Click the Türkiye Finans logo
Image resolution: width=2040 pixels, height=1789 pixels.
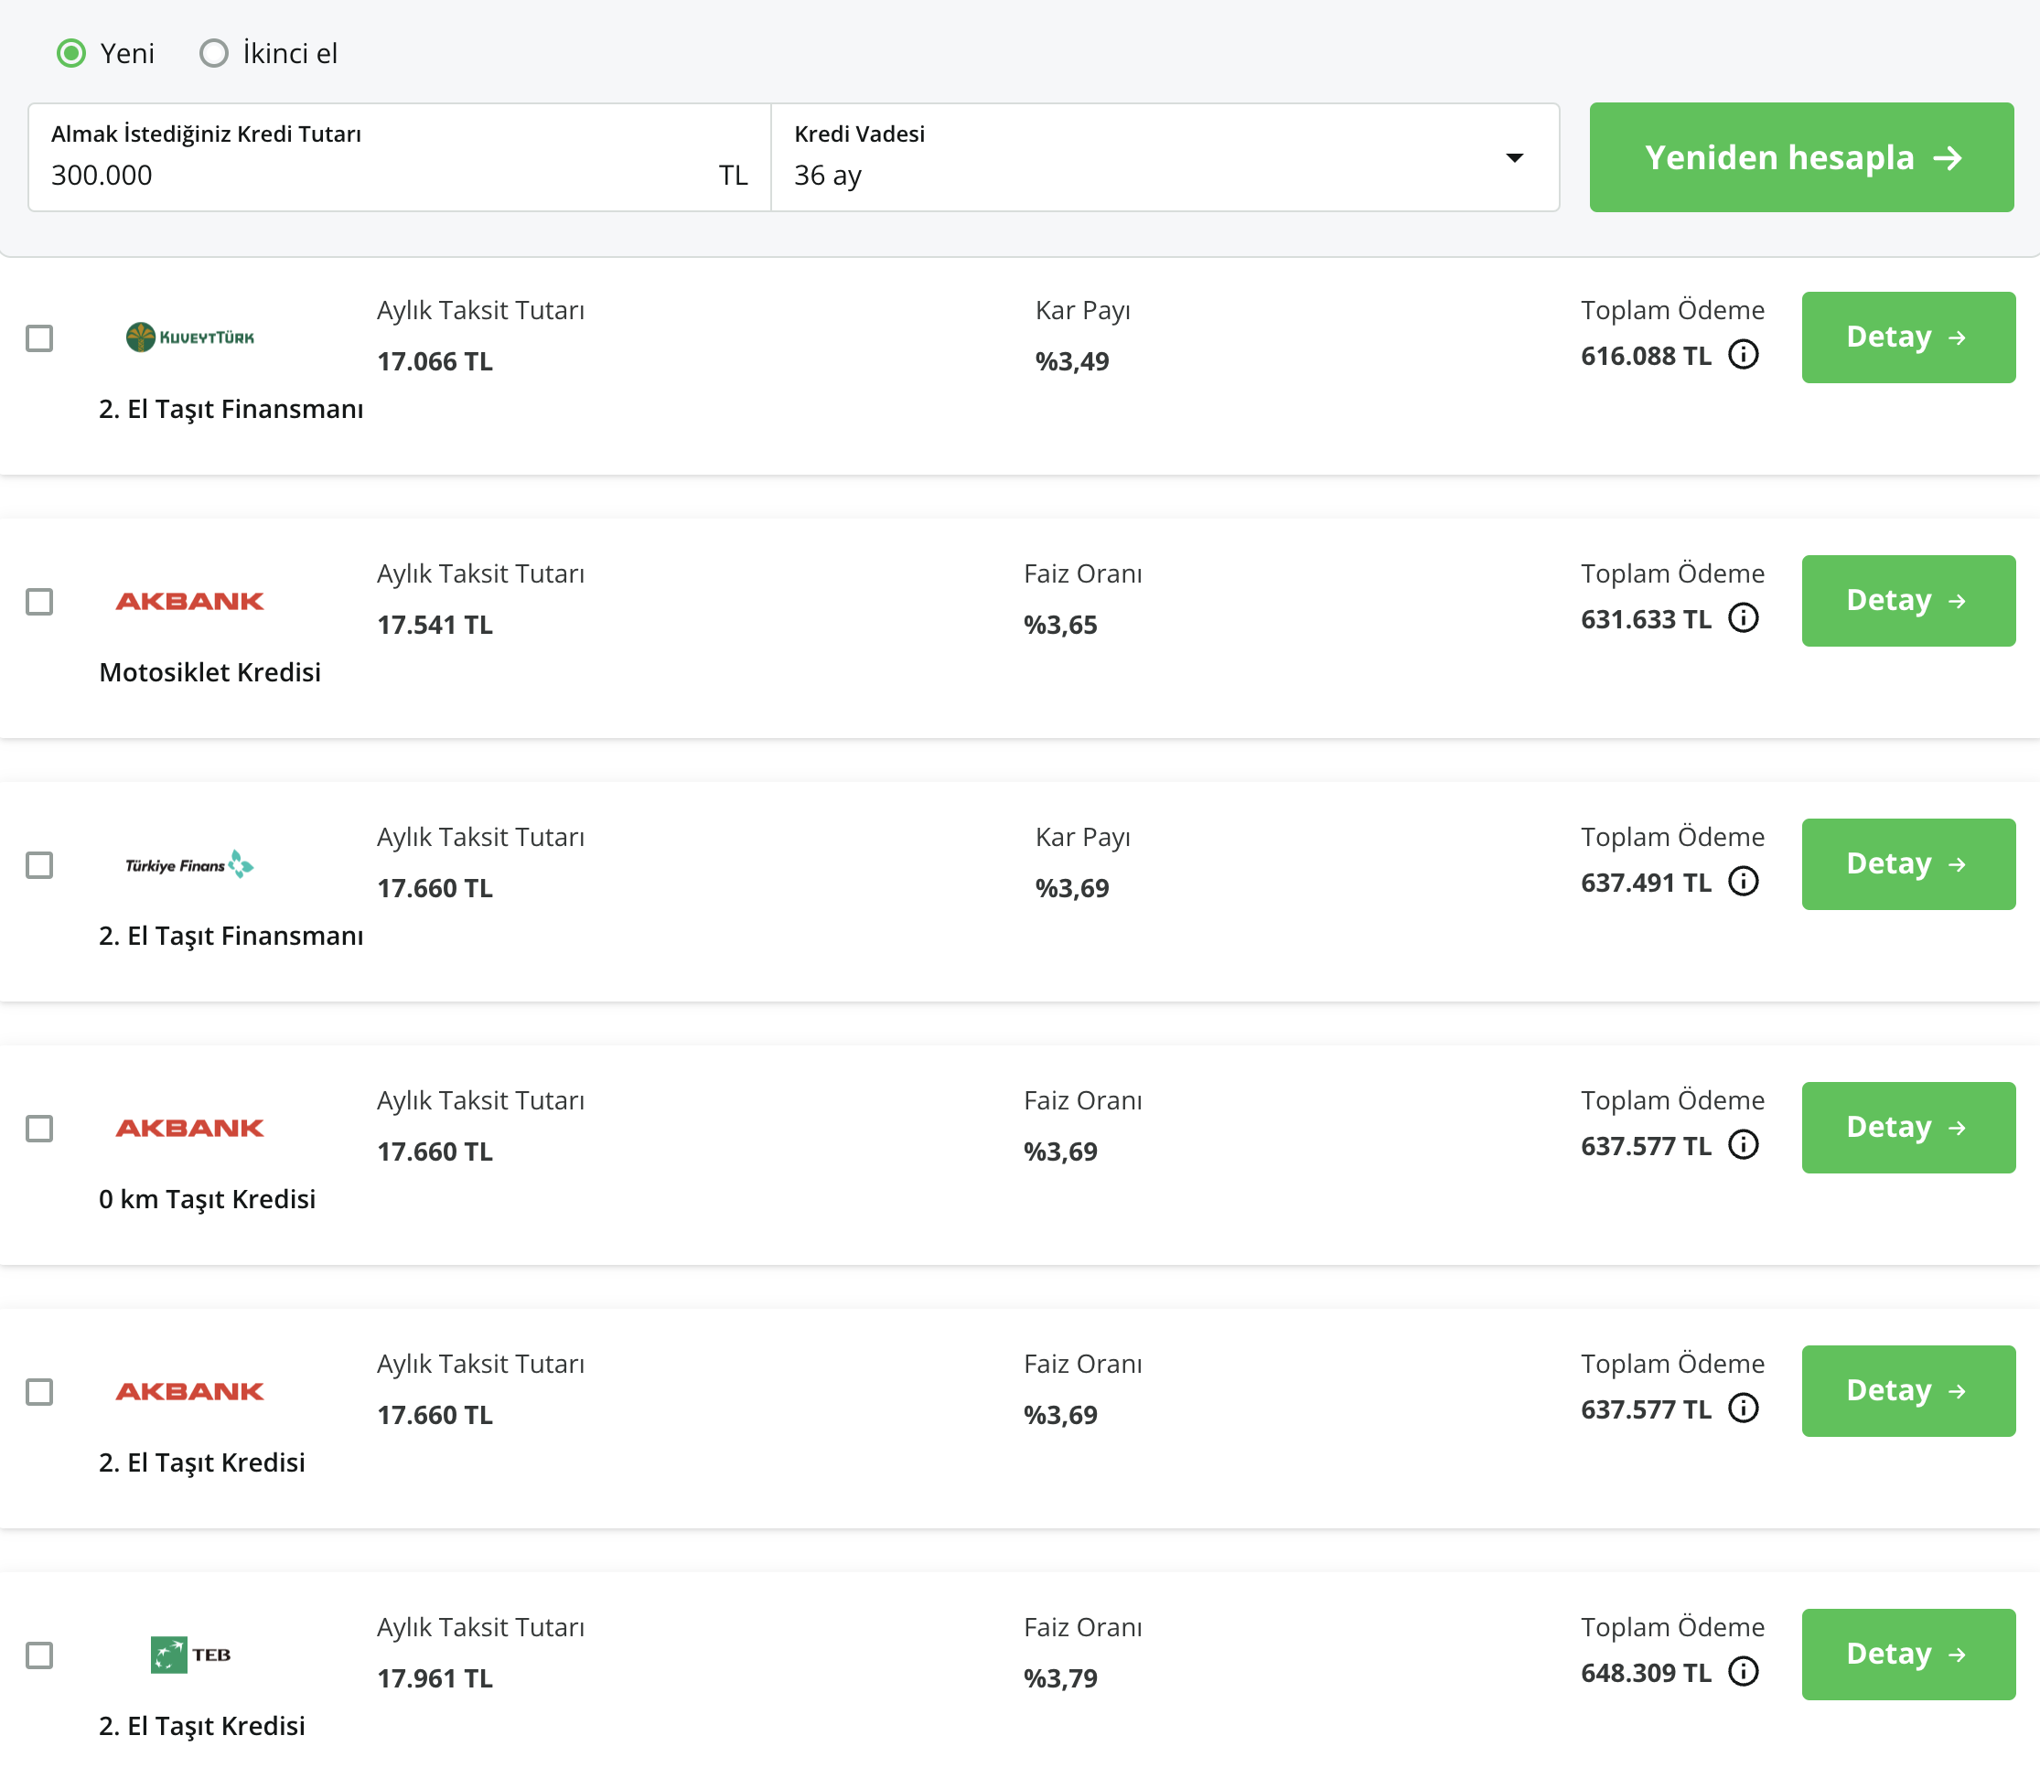[189, 864]
